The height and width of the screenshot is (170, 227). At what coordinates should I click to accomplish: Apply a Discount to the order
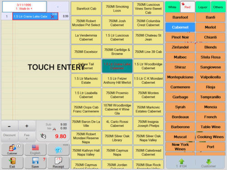[x=10, y=136]
